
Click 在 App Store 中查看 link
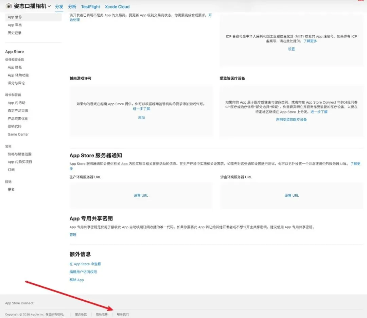tap(85, 264)
